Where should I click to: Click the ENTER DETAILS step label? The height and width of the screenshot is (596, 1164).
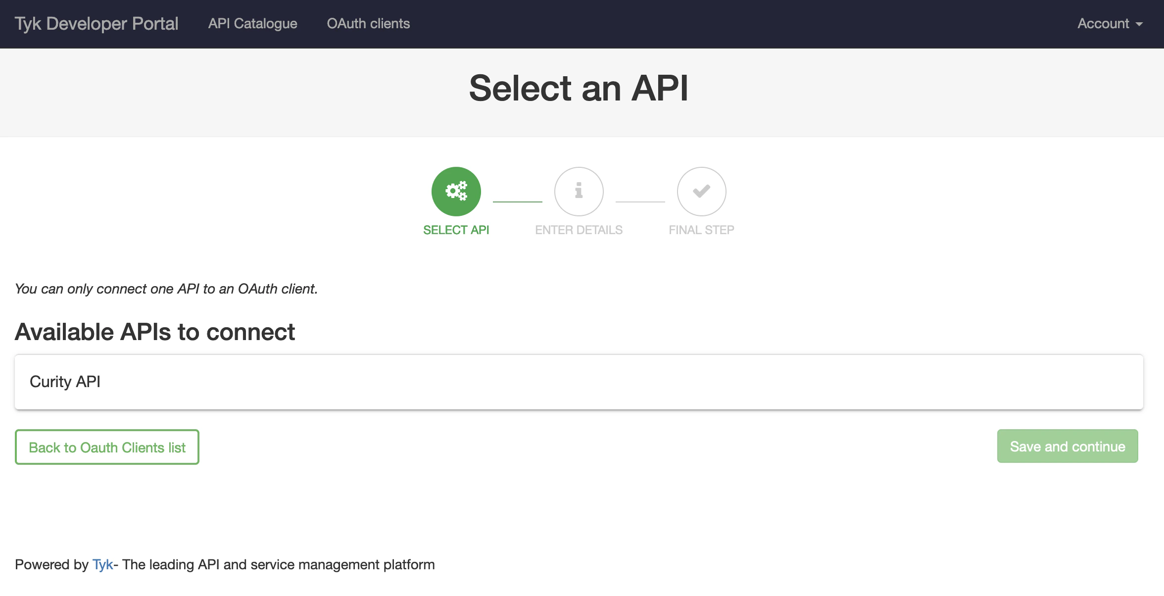click(x=579, y=229)
